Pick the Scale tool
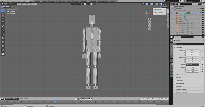This screenshot has height=107, width=205. [x=3, y=26]
